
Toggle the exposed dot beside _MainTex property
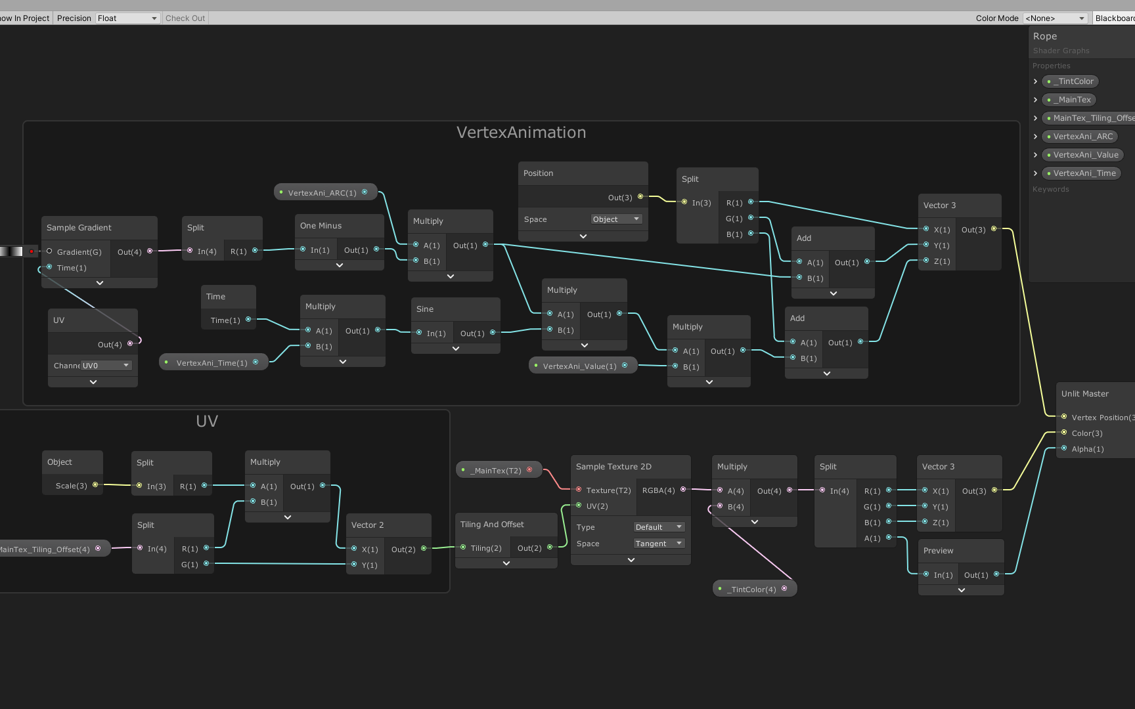point(1048,99)
